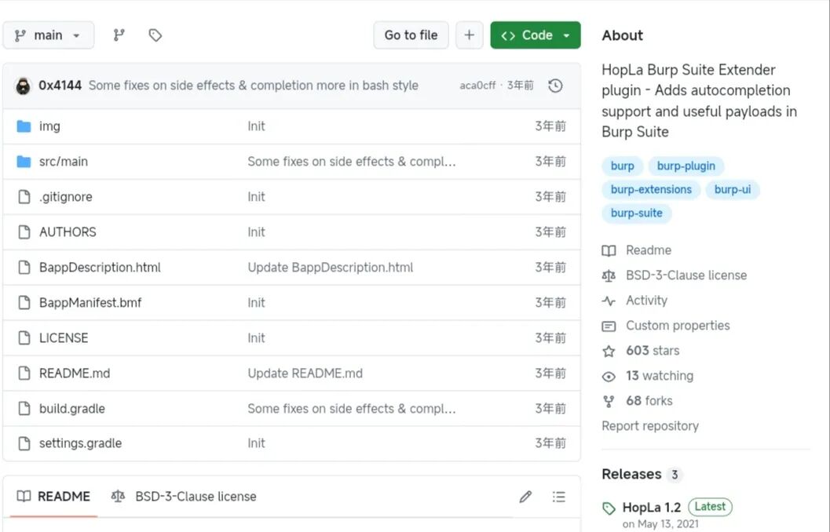Open README outline list icon
The image size is (830, 532).
(x=558, y=497)
